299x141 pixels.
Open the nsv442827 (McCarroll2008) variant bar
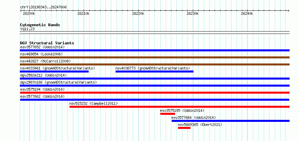pos(155,64)
